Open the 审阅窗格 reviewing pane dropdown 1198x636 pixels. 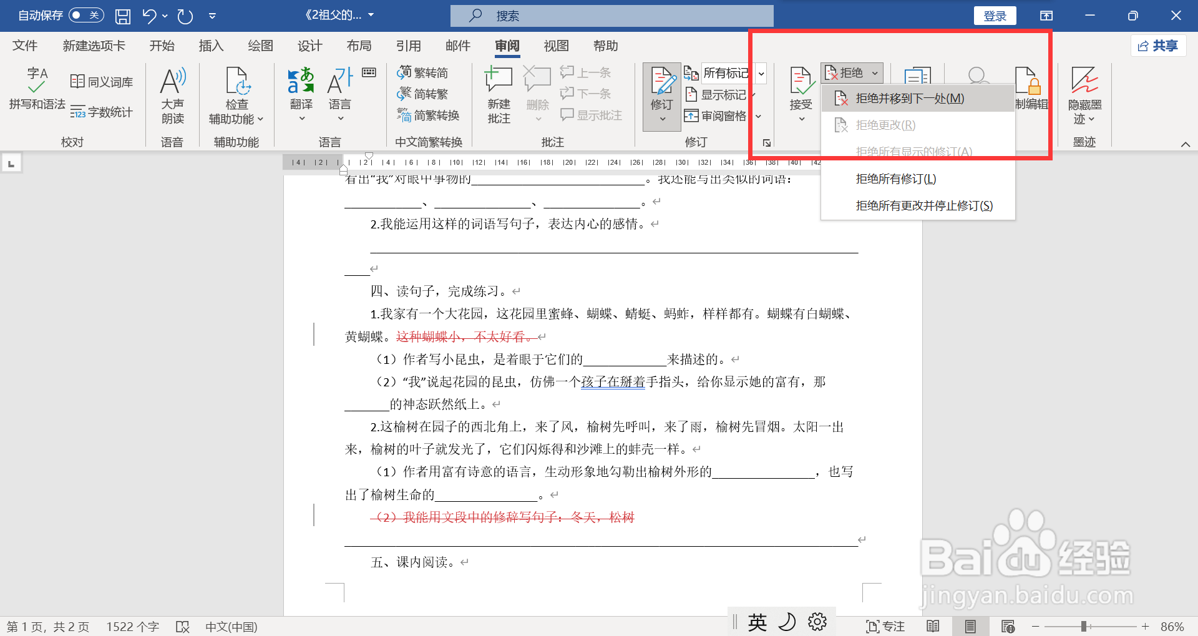click(x=759, y=115)
